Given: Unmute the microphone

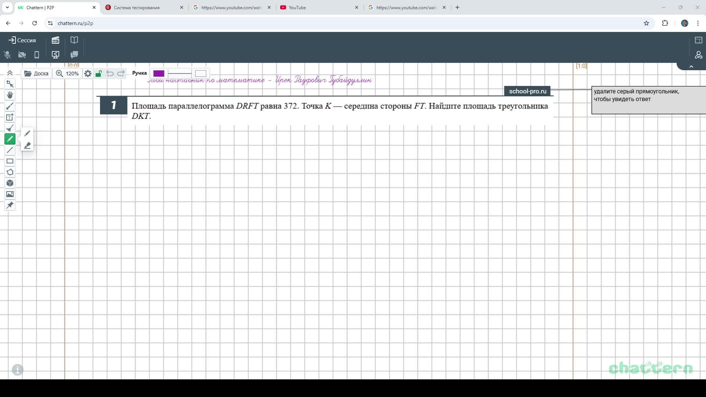Looking at the screenshot, I should (7, 55).
